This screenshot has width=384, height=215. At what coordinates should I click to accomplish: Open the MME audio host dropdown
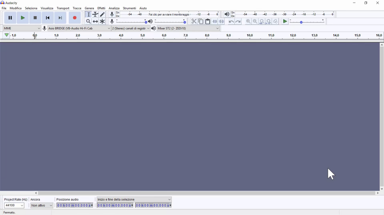click(x=22, y=28)
